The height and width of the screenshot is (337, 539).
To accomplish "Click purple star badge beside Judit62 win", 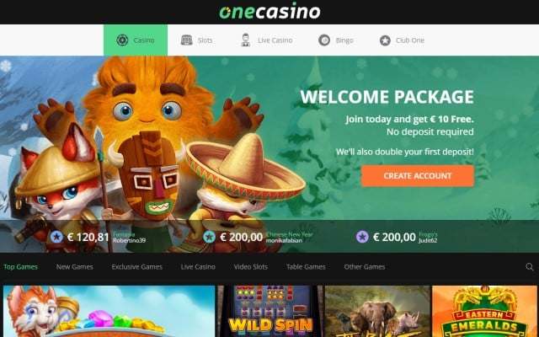I will click(x=362, y=237).
